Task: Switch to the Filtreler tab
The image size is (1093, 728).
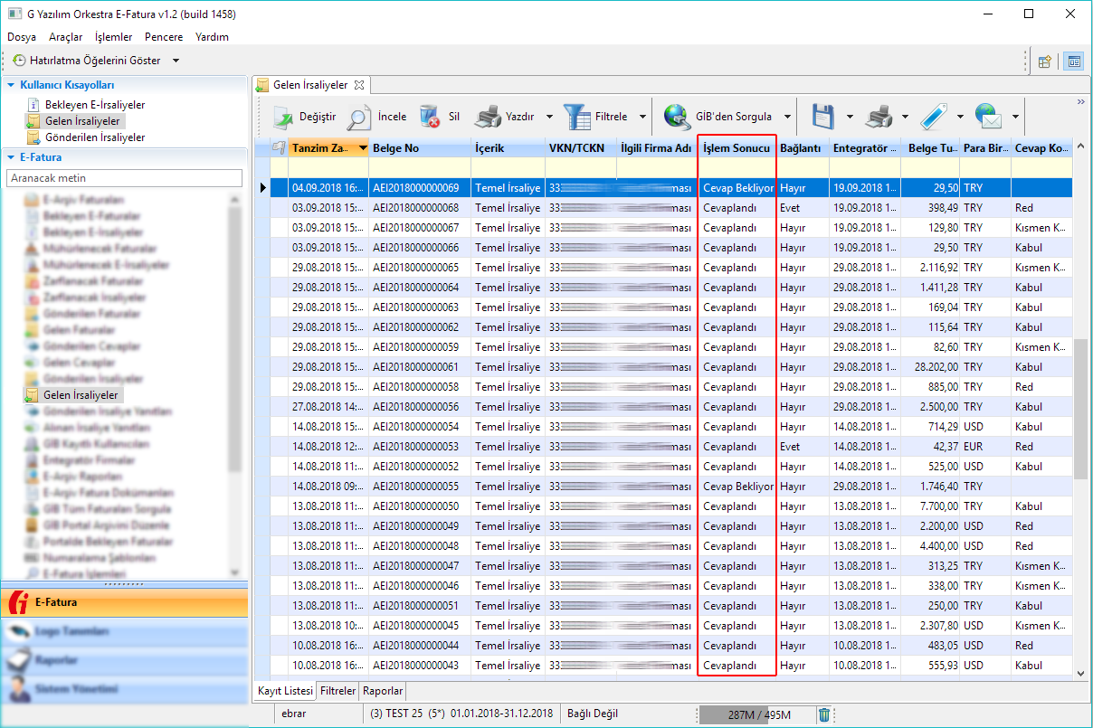Action: (337, 691)
